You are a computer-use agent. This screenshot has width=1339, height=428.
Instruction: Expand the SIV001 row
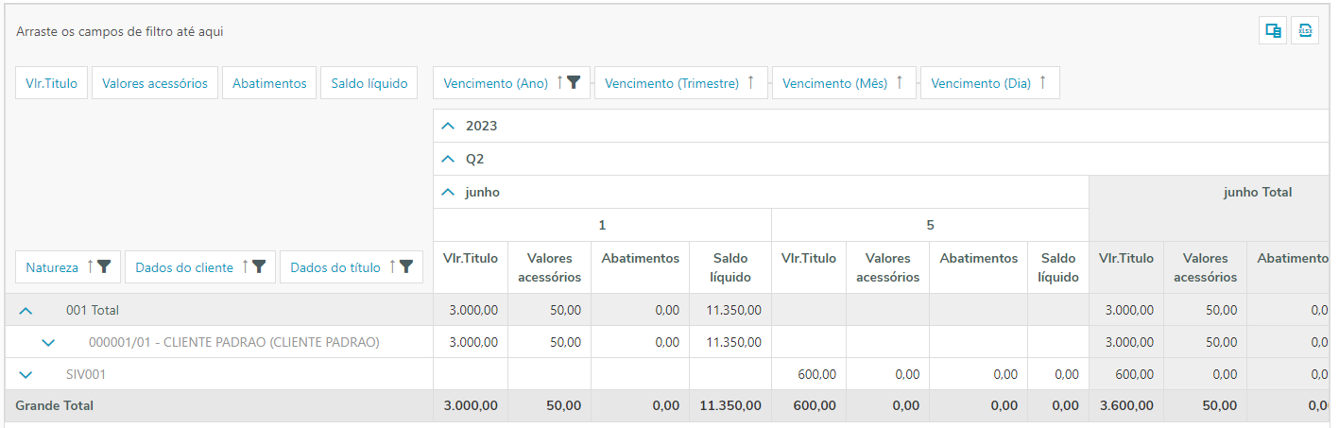(26, 375)
